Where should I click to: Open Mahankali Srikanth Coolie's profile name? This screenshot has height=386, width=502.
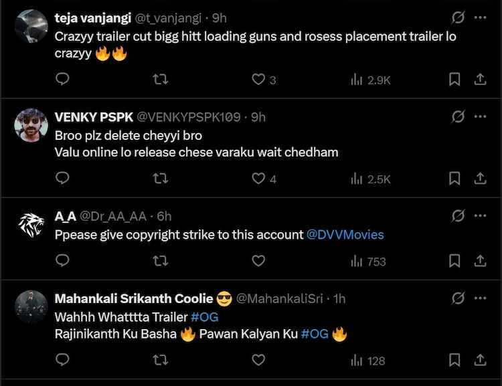point(134,298)
